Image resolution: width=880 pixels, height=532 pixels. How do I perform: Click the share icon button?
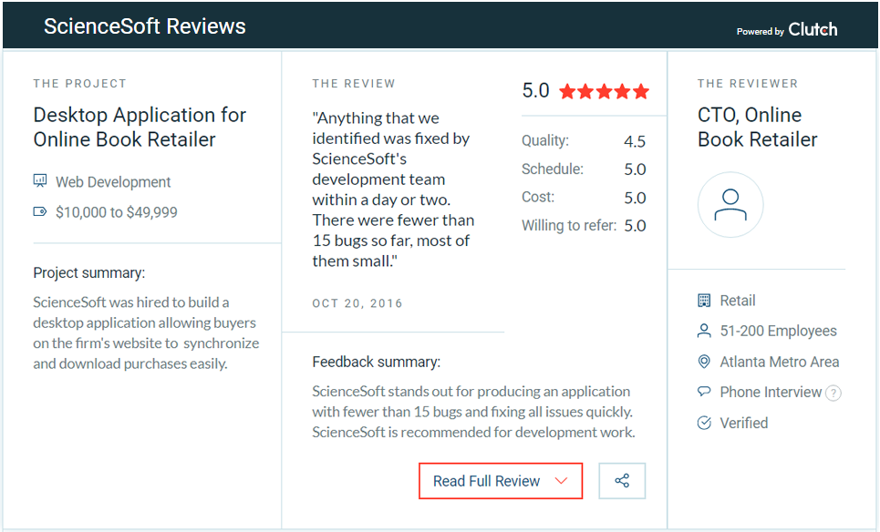point(622,481)
